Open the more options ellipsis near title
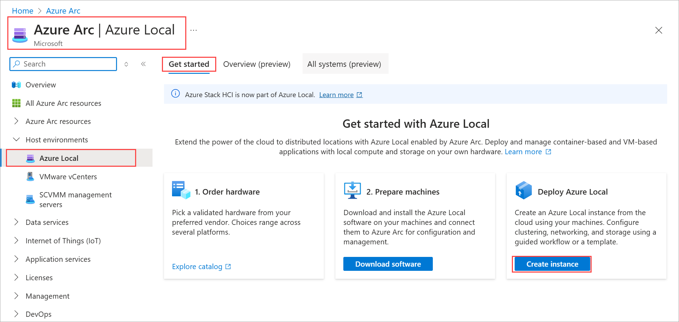 194,30
